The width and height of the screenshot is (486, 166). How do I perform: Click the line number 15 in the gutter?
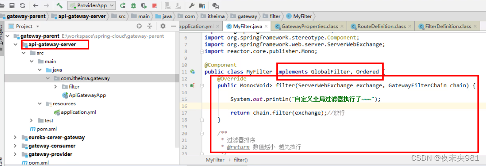point(185,99)
